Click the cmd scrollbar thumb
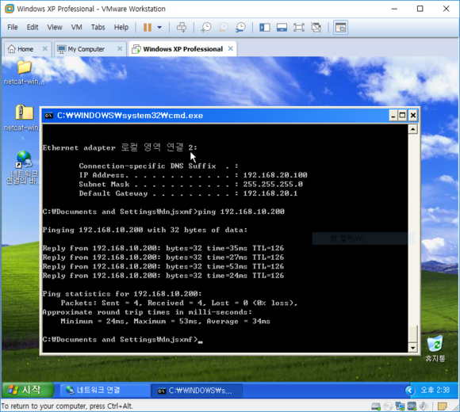This screenshot has height=412, width=460. coord(412,334)
